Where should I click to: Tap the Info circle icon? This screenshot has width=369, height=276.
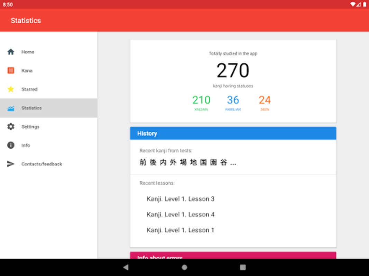11,145
